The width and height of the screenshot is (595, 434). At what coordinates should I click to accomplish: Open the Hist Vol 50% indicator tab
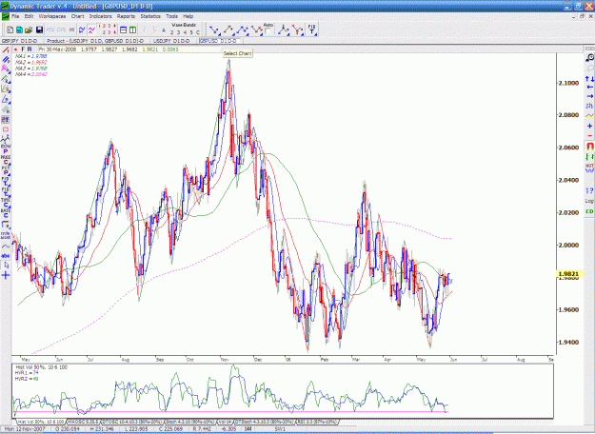[41, 422]
